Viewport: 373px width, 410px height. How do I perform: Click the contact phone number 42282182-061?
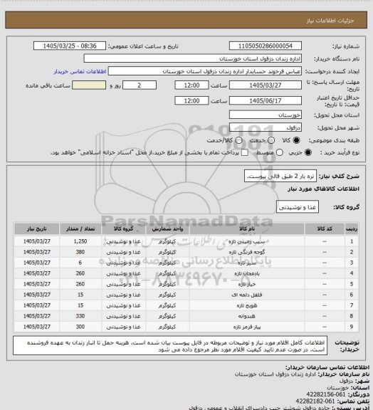pyautogui.click(x=315, y=401)
